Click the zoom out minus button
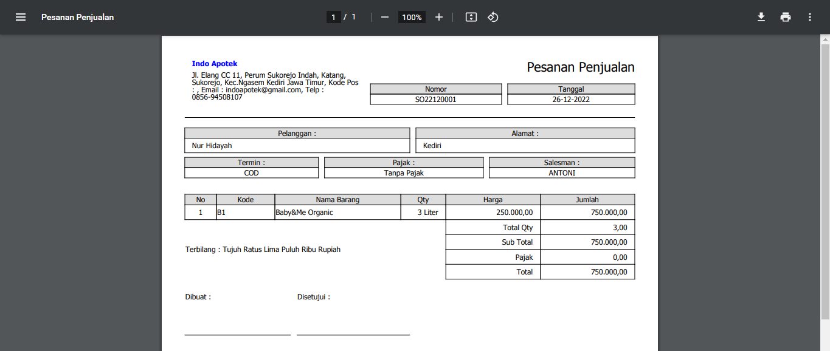830x351 pixels. (x=384, y=17)
